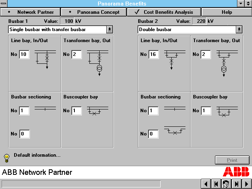The width and height of the screenshot is (252, 189).
Task: Click the face portrait navigation icon
Action: pos(226,184)
